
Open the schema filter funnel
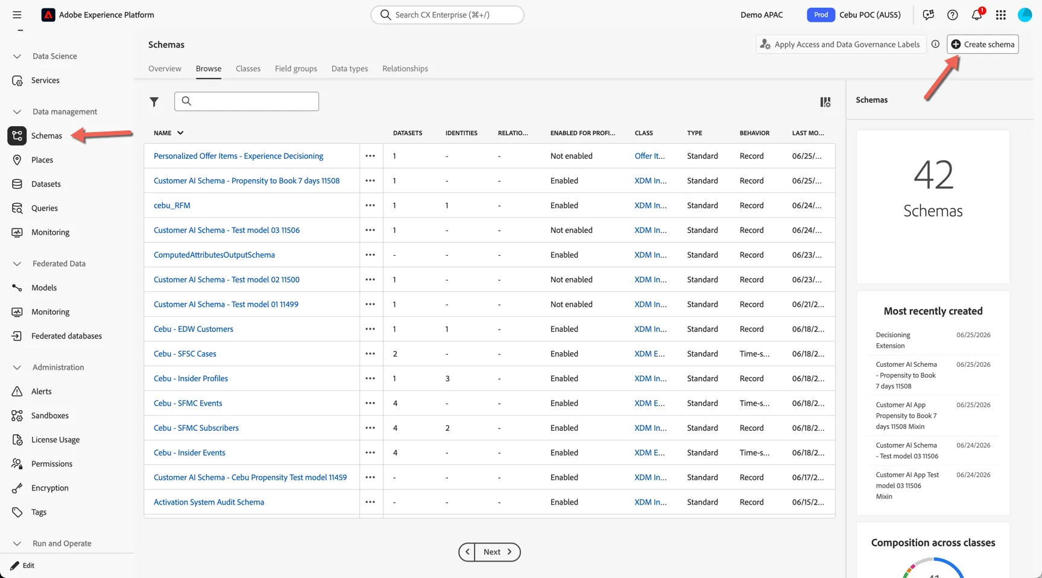point(154,102)
